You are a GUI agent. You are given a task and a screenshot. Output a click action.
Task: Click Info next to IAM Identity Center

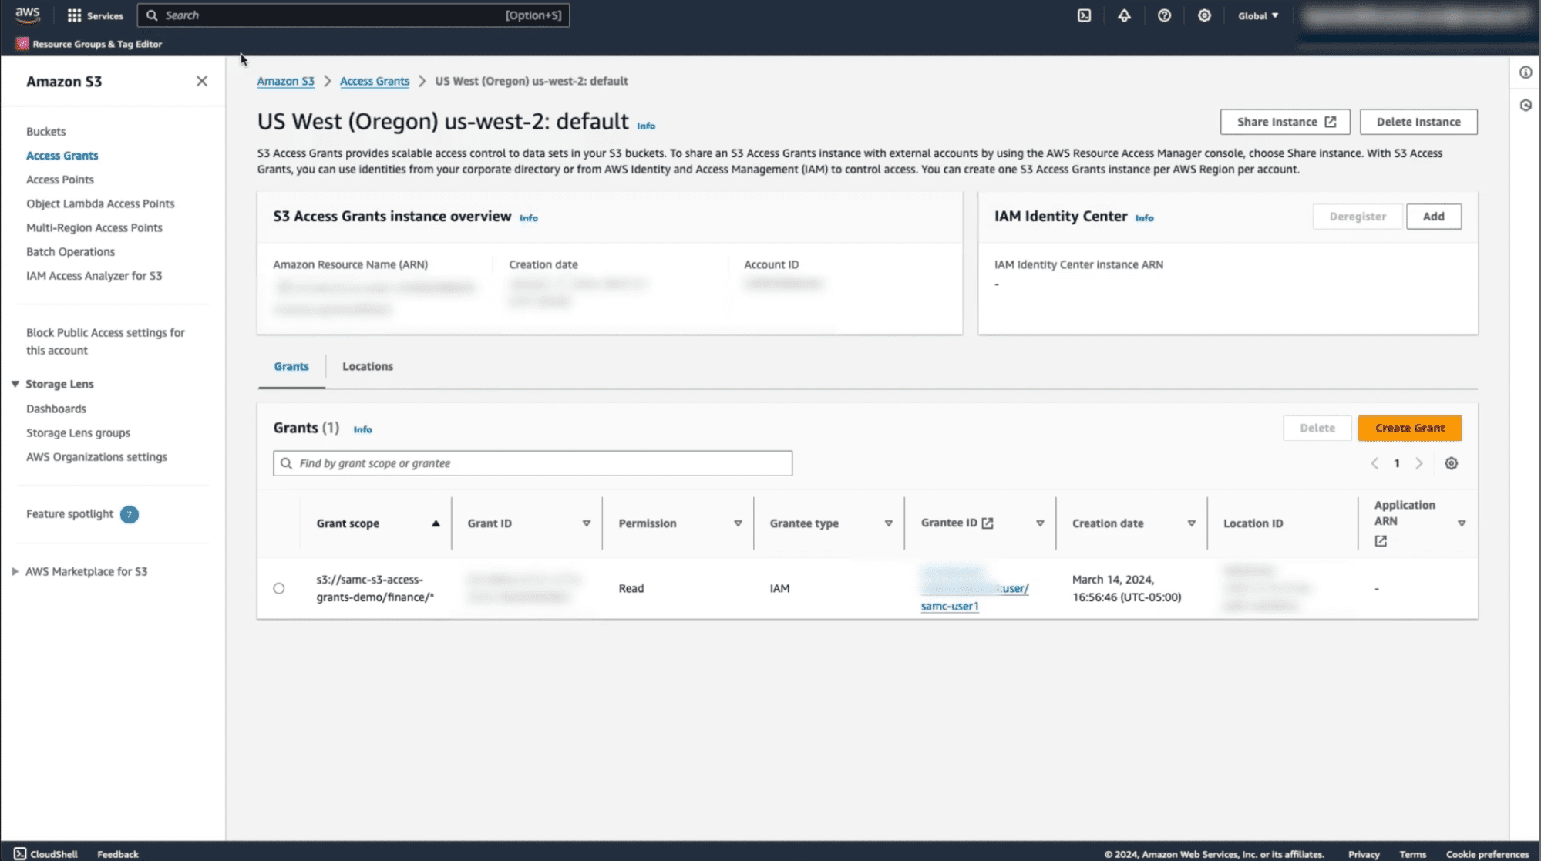(x=1144, y=218)
